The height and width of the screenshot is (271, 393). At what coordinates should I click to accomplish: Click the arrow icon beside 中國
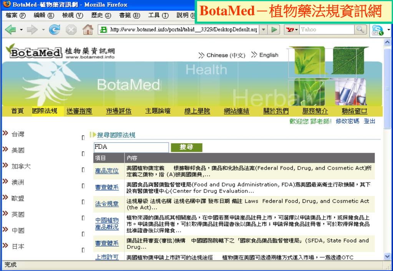click(x=5, y=229)
